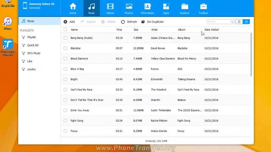271x152 pixels.
Task: Click the Delete button
Action: point(108,22)
